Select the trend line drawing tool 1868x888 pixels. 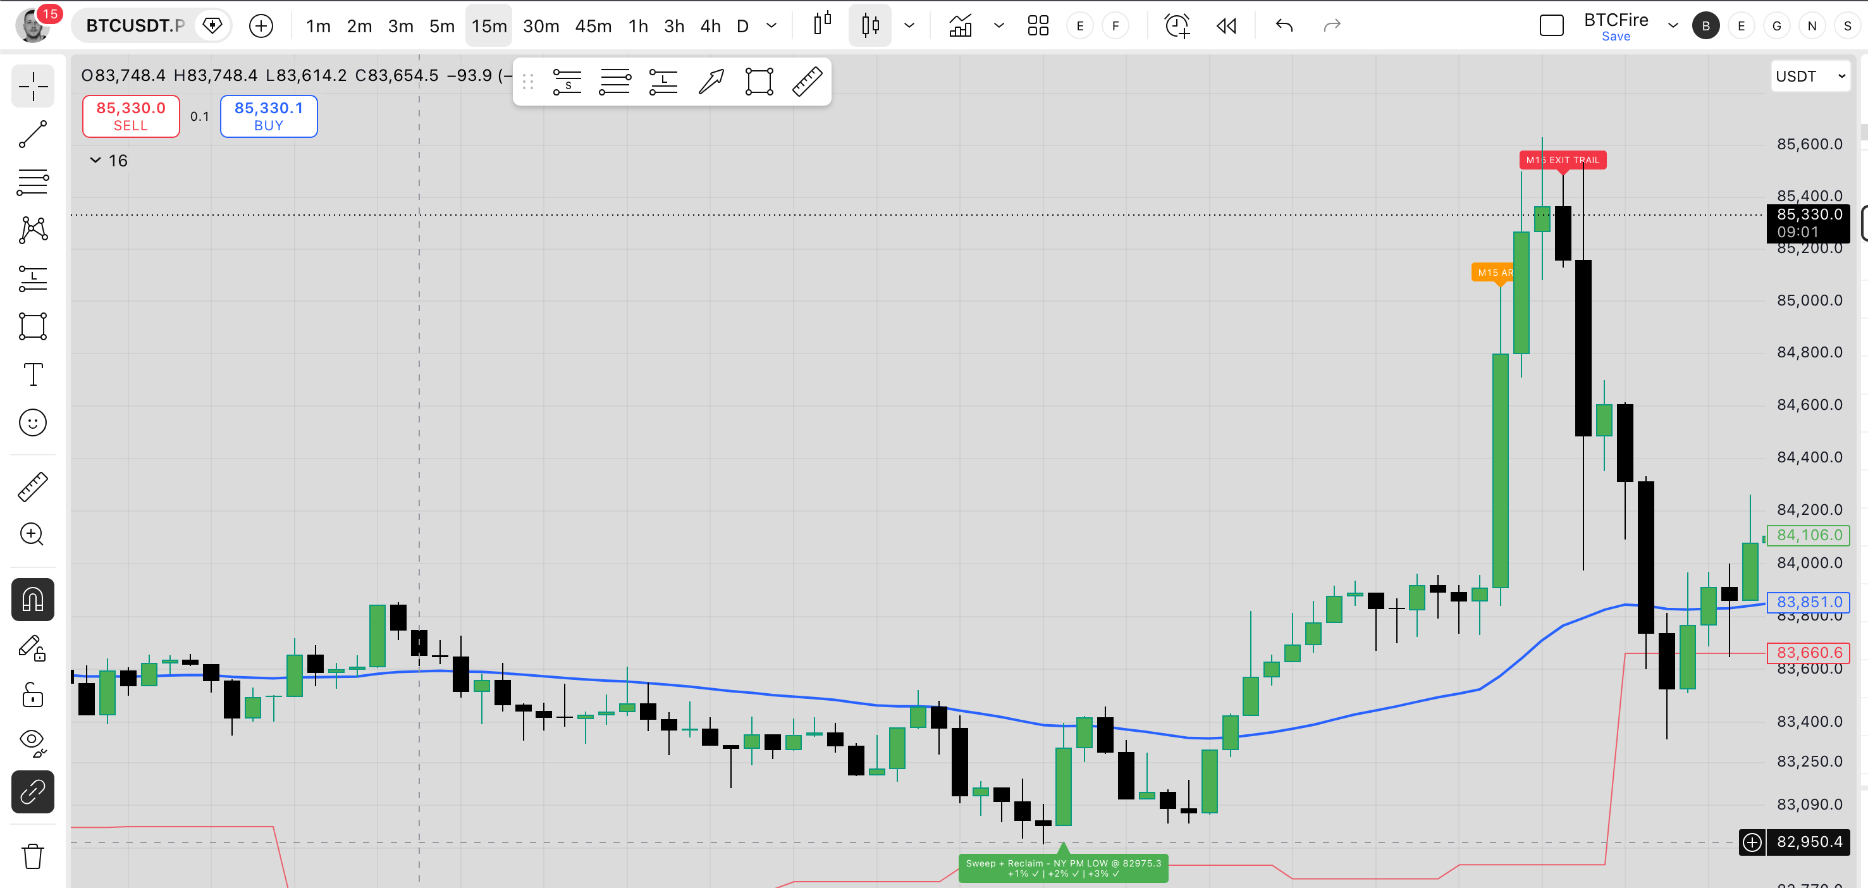(x=33, y=135)
